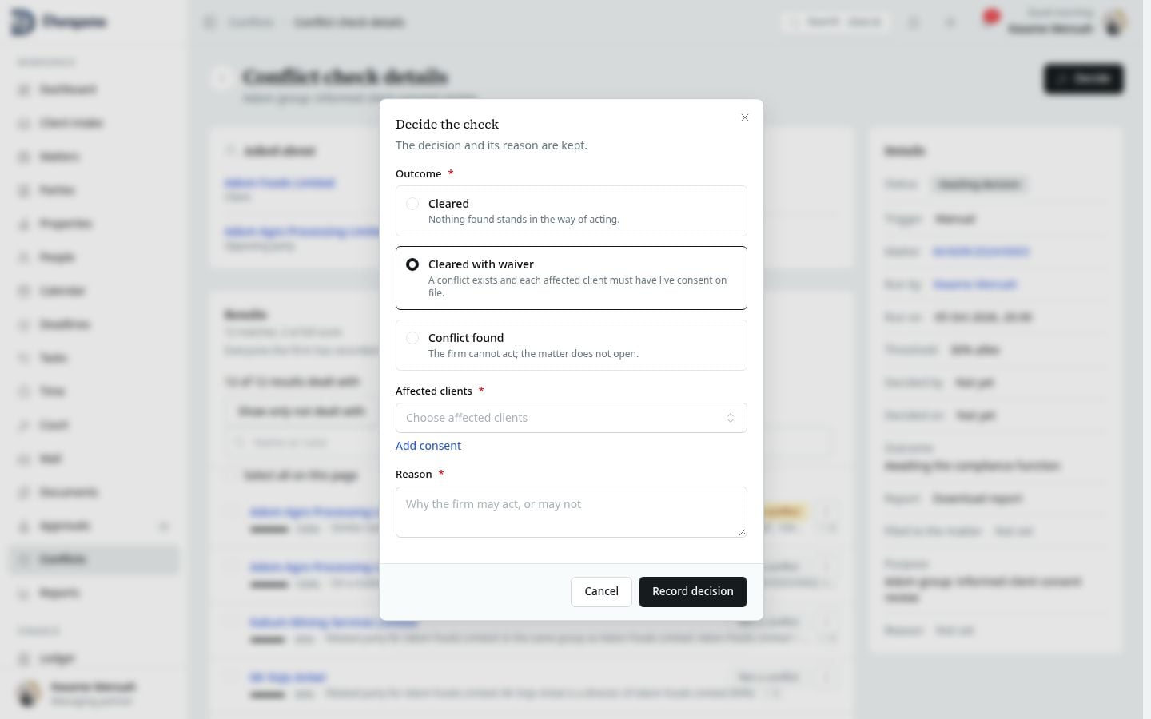The image size is (1151, 719).
Task: Click the user profile avatar in sidebar footer
Action: point(29,693)
